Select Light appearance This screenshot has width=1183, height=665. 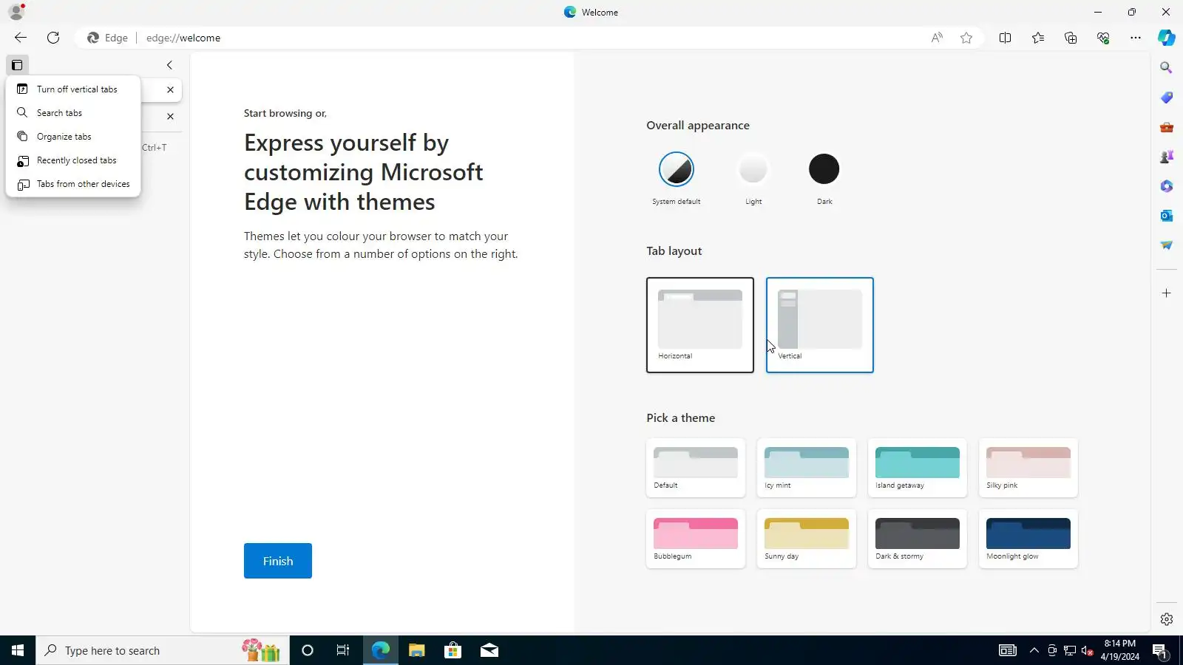click(753, 169)
